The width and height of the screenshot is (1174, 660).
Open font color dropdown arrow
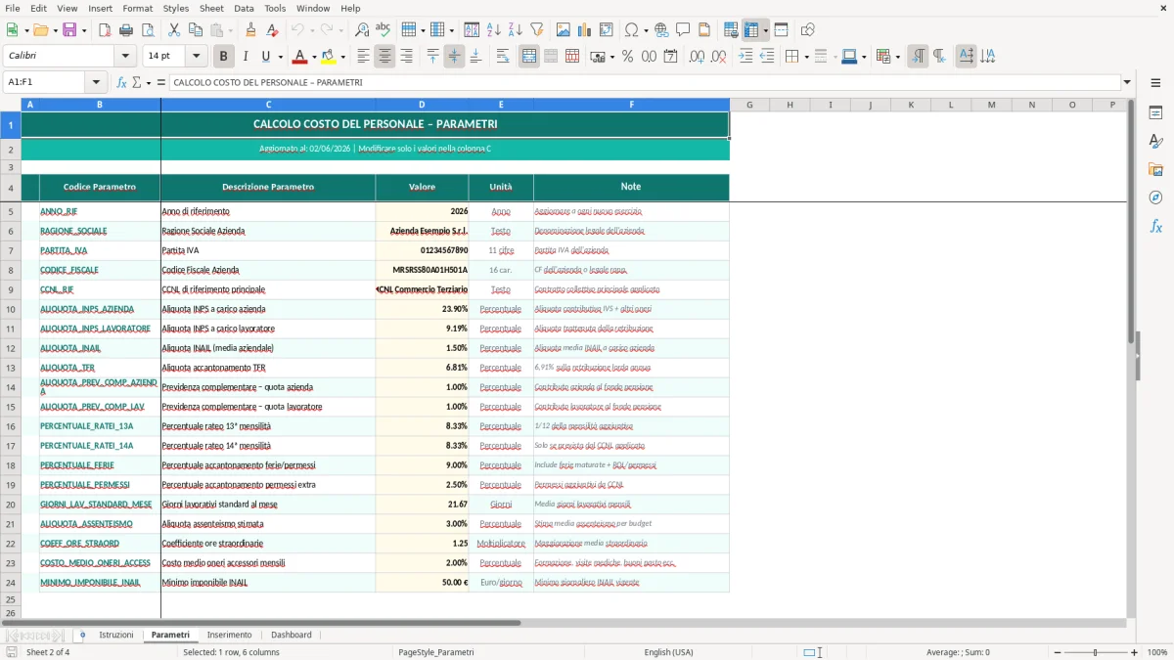(x=315, y=57)
